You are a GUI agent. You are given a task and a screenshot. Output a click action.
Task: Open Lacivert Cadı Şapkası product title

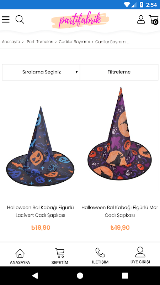tap(40, 211)
